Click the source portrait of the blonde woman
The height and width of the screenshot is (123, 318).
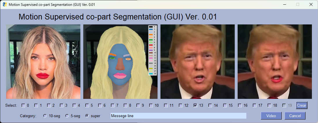tap(43, 62)
